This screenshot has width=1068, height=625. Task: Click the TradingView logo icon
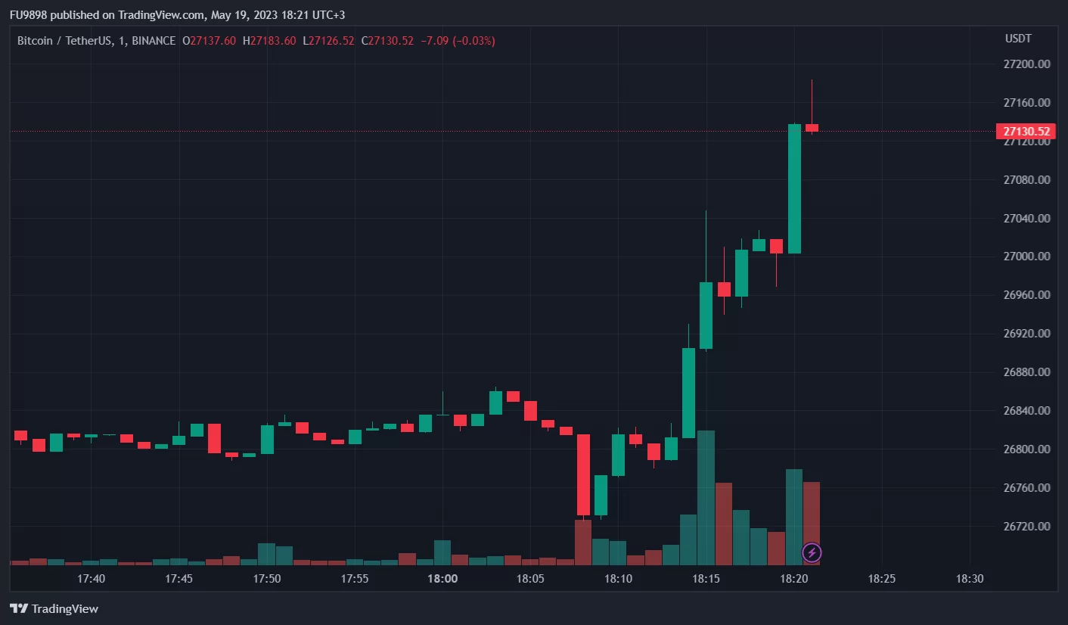click(19, 608)
